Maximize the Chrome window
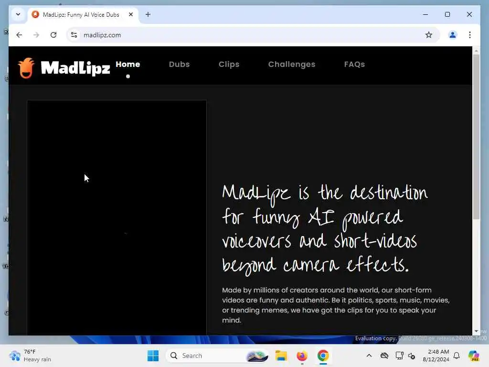The width and height of the screenshot is (489, 367). click(447, 14)
